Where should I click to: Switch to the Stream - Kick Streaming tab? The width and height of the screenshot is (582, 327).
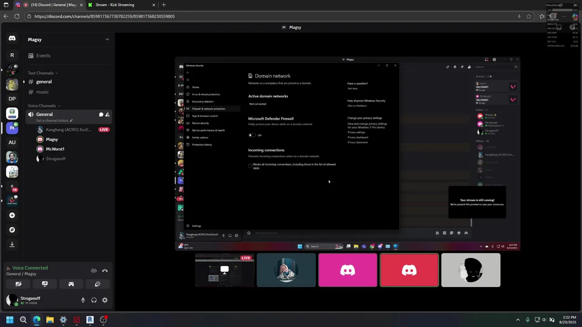[x=122, y=5]
